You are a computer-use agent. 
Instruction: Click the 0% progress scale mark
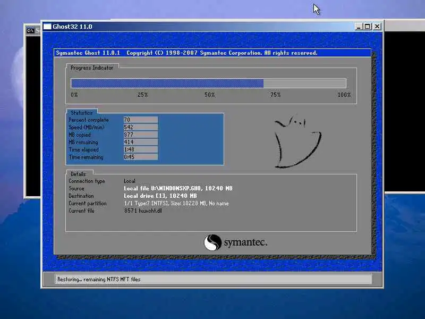pyautogui.click(x=74, y=95)
